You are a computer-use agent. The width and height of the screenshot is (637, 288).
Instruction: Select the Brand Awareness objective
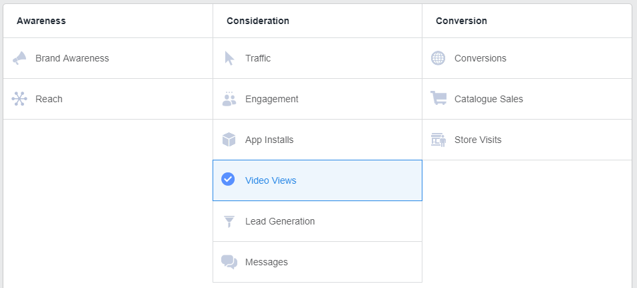coord(72,58)
